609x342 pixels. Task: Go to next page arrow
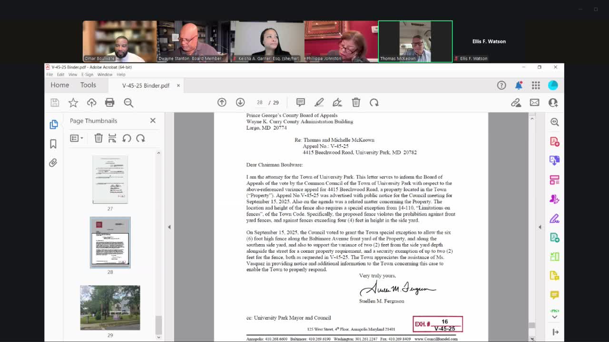(x=240, y=103)
